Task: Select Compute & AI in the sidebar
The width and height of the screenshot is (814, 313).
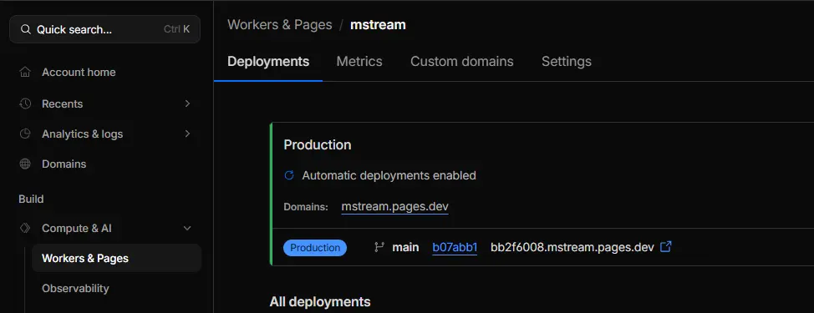Action: pyautogui.click(x=77, y=228)
